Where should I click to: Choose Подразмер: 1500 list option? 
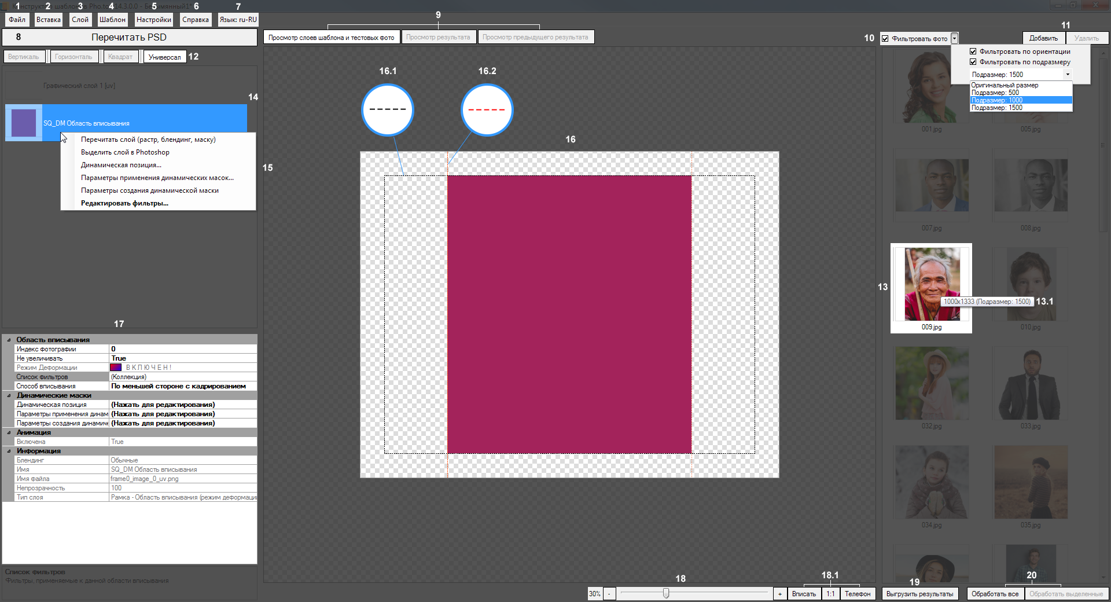coord(1021,108)
